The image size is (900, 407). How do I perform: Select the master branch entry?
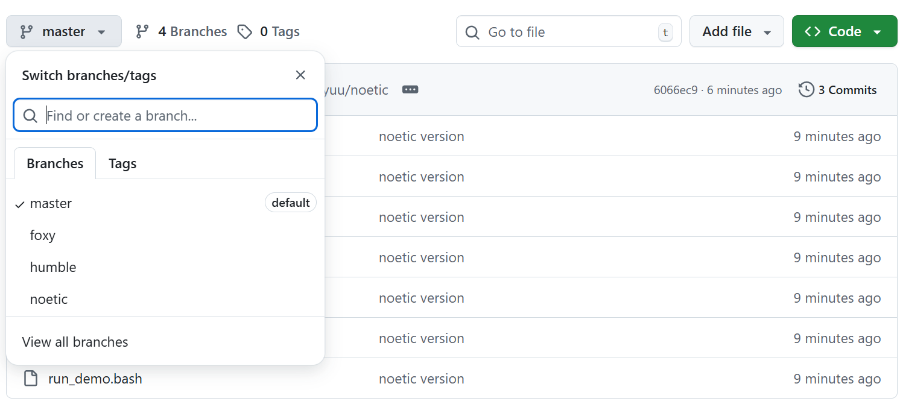click(x=165, y=203)
